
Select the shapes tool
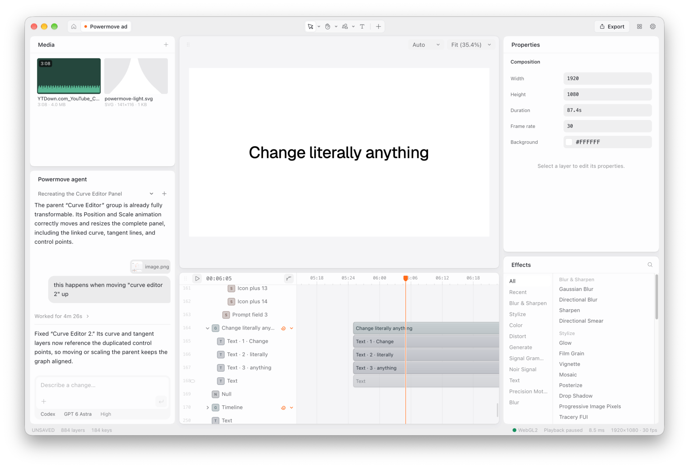[x=345, y=27]
